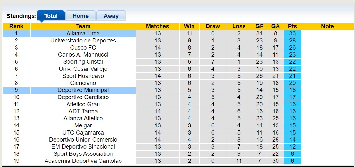
Task: Click the Deportivo Municipal team name
Action: click(83, 90)
